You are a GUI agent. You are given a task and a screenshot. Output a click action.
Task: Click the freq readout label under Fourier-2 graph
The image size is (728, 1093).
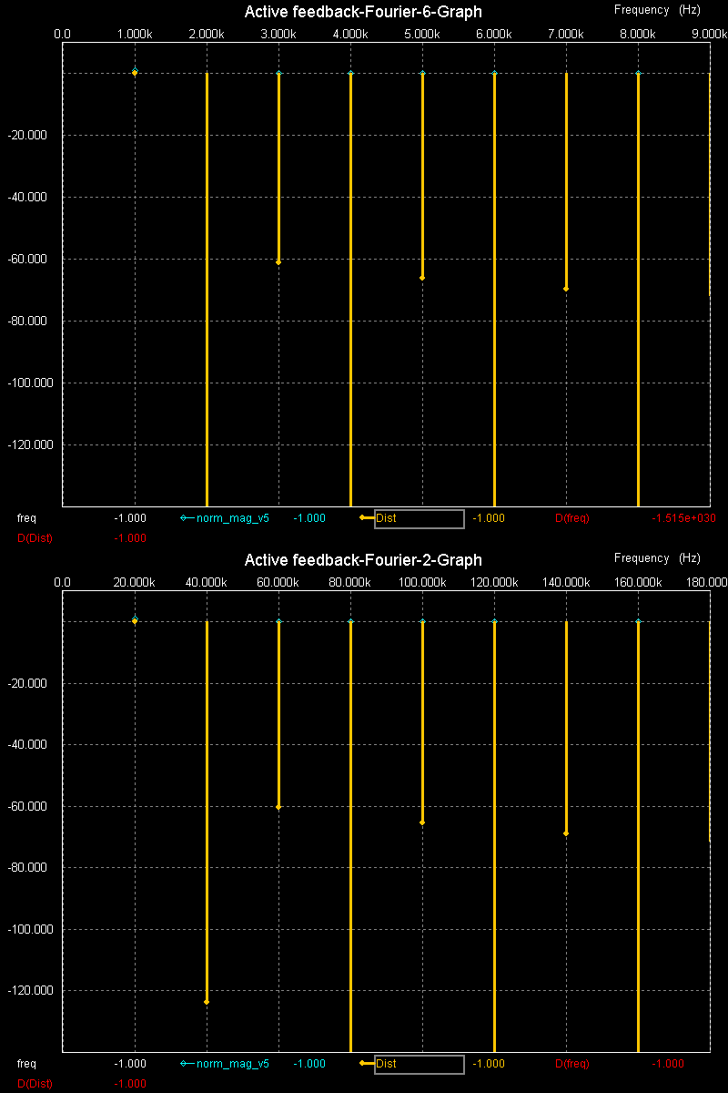(27, 1064)
